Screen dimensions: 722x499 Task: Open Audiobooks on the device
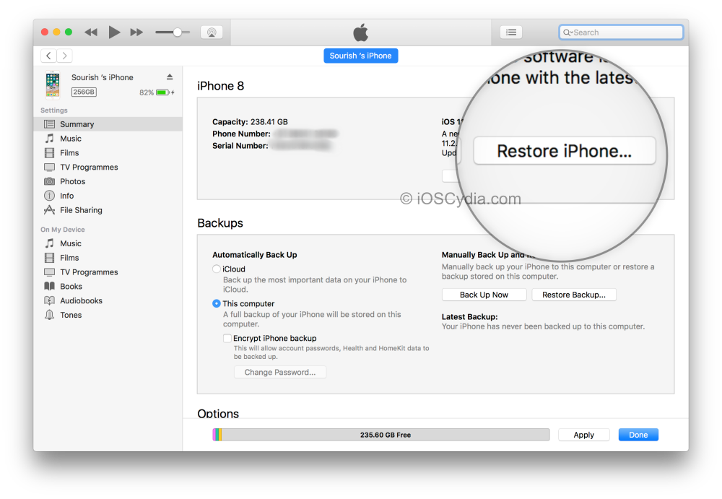pos(108,300)
